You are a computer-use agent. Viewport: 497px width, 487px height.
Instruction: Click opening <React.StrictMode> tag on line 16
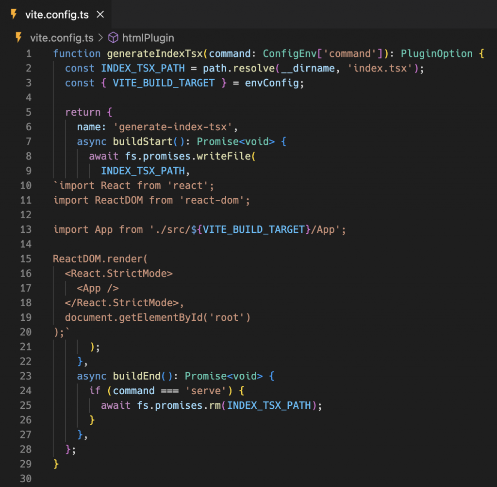click(x=118, y=273)
